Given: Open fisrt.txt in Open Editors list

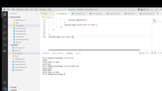Looking at the screenshot, I should [18, 42].
